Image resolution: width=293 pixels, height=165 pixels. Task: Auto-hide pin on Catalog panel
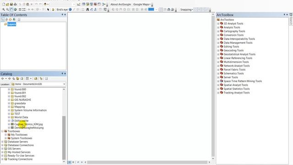click(x=62, y=74)
